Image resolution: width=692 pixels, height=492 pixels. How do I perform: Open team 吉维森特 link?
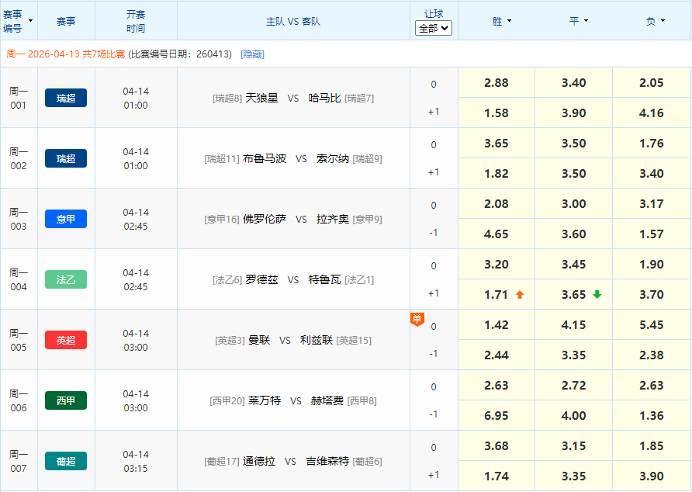pos(328,461)
